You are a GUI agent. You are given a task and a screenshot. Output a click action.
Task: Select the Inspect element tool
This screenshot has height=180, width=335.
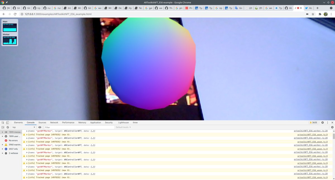pyautogui.click(x=3, y=122)
